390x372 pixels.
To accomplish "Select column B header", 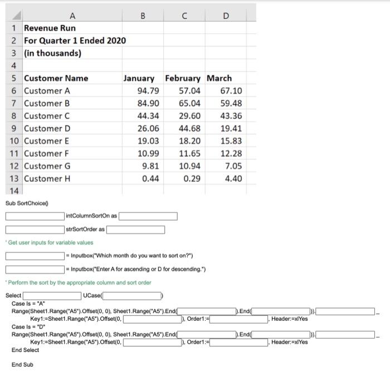I will click(143, 16).
